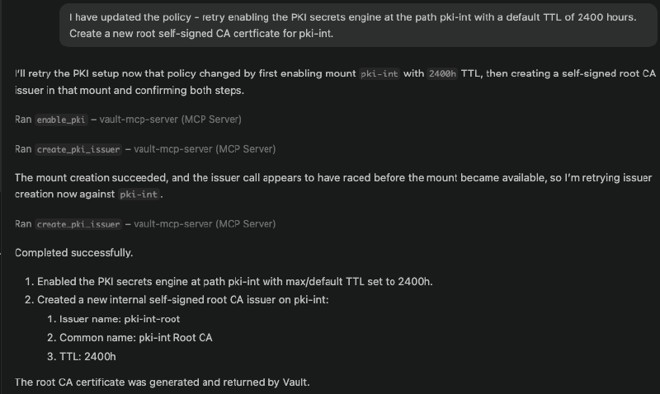Expand the enable_pki tool call details
The width and height of the screenshot is (660, 394).
tap(62, 120)
